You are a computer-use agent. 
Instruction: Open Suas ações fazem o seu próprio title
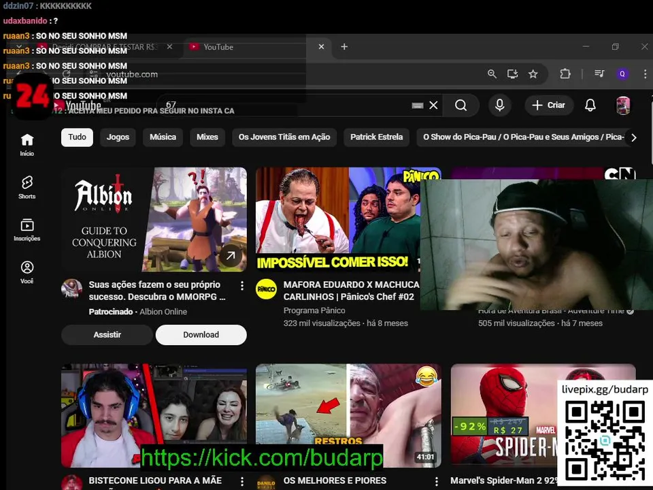pos(156,291)
